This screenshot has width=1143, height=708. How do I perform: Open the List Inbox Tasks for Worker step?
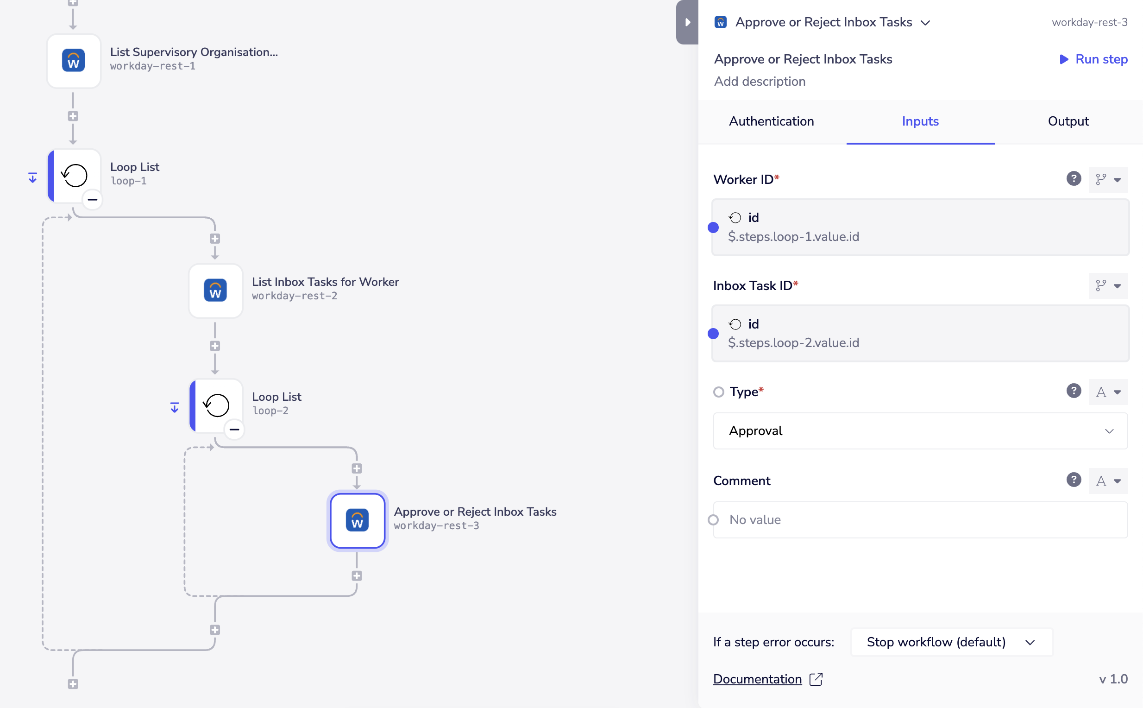click(215, 291)
